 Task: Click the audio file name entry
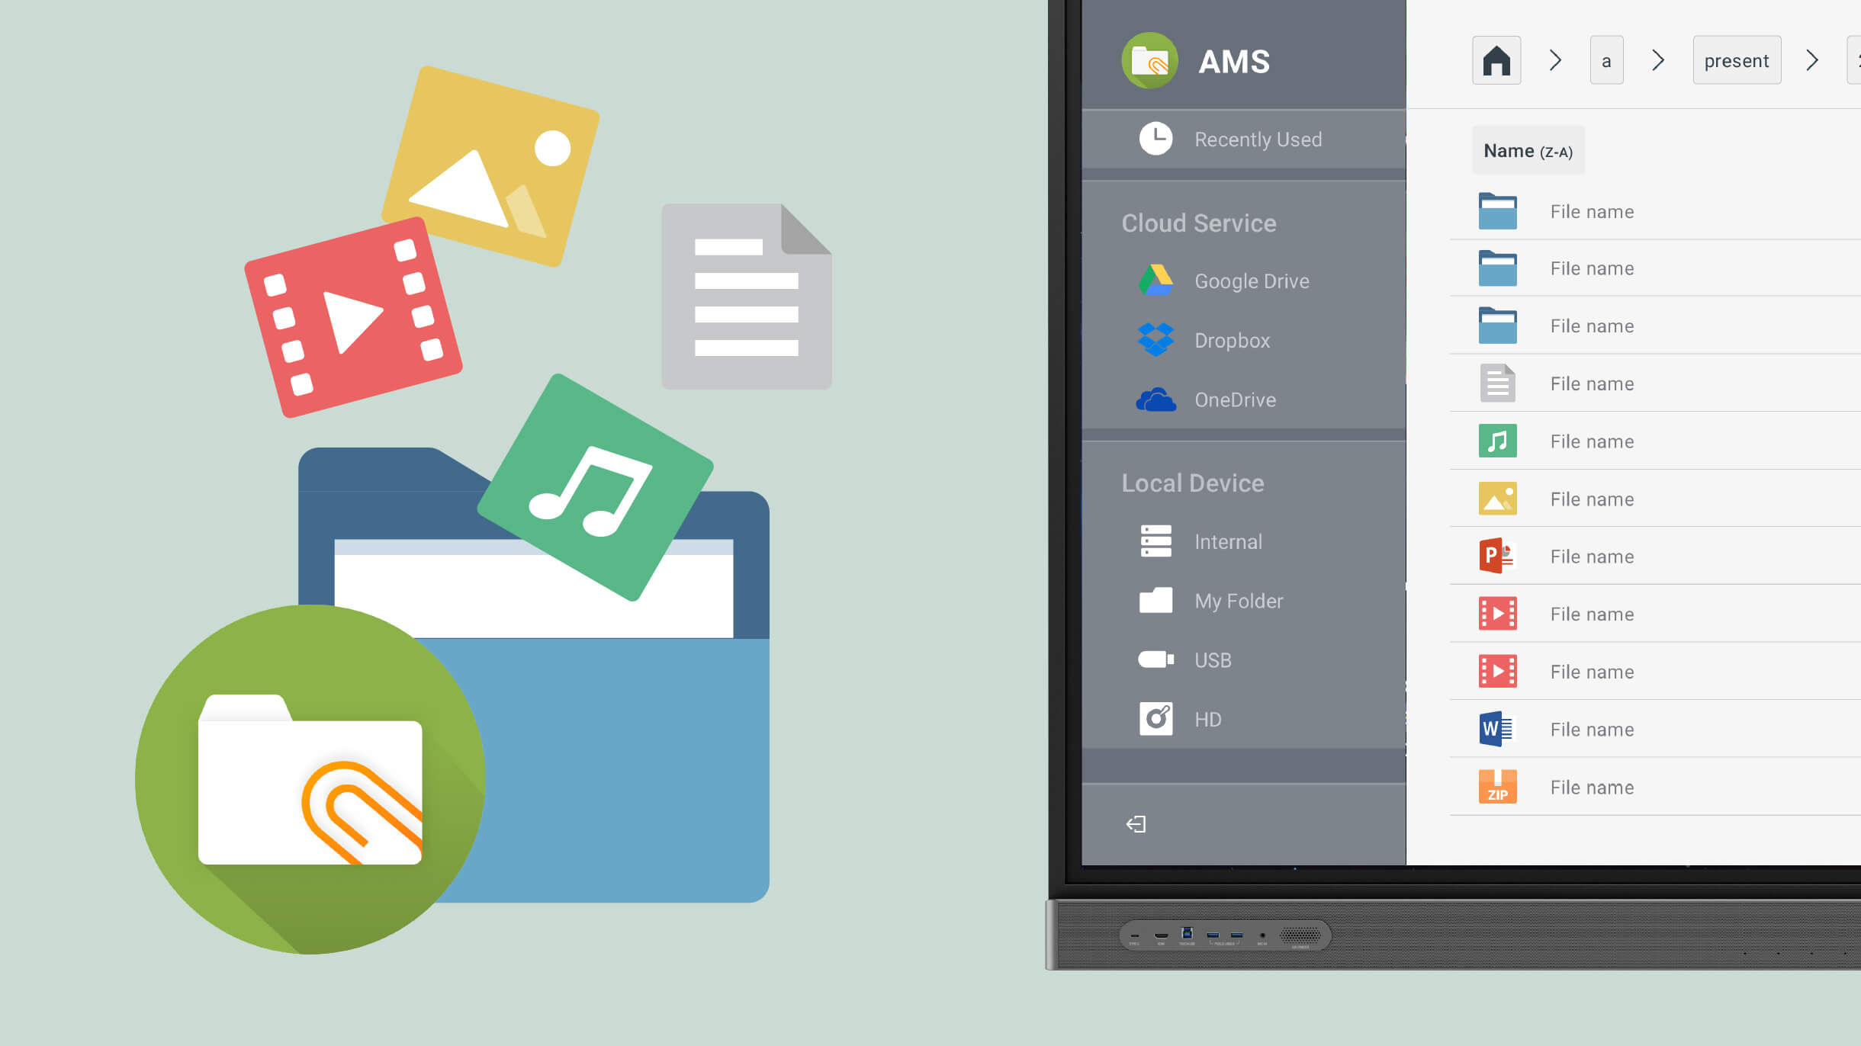[1593, 441]
